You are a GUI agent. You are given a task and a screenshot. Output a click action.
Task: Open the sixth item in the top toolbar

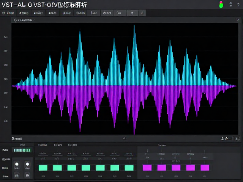pyautogui.click(x=80, y=13)
